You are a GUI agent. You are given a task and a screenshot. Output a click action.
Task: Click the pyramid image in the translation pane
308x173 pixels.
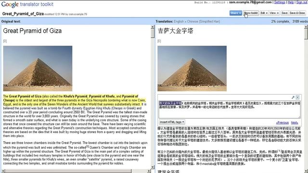tap(192, 68)
